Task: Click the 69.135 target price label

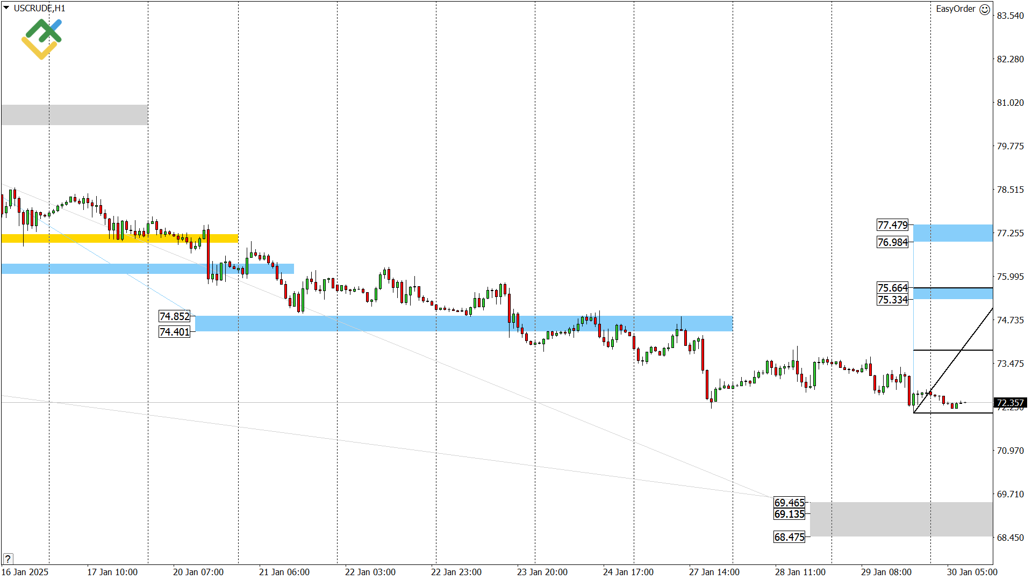Action: click(x=789, y=514)
